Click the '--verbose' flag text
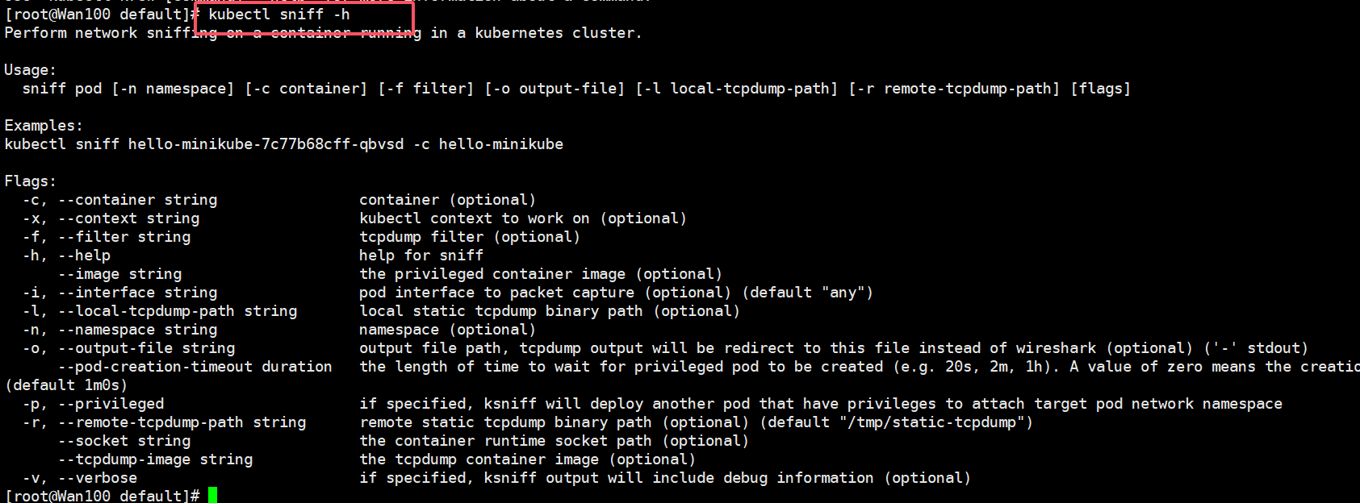Viewport: 1360px width, 503px height. point(98,478)
